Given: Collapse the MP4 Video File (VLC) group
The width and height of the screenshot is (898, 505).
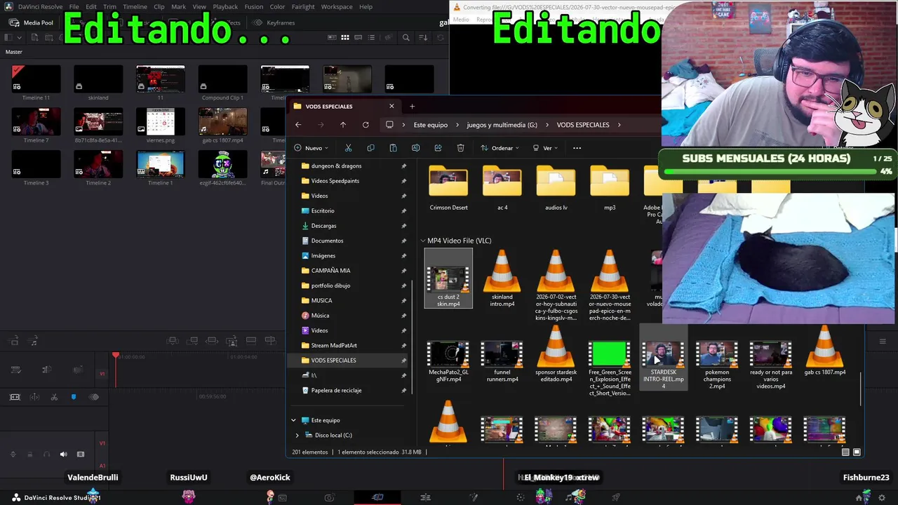Looking at the screenshot, I should 423,241.
